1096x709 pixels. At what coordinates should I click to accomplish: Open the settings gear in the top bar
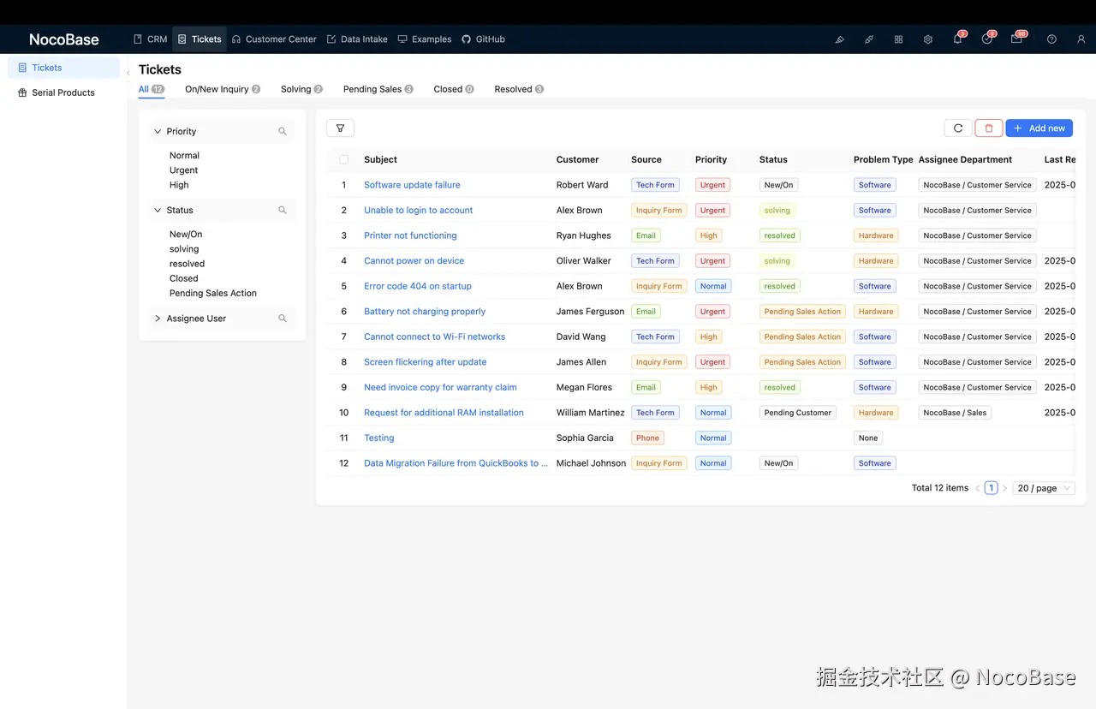(928, 39)
